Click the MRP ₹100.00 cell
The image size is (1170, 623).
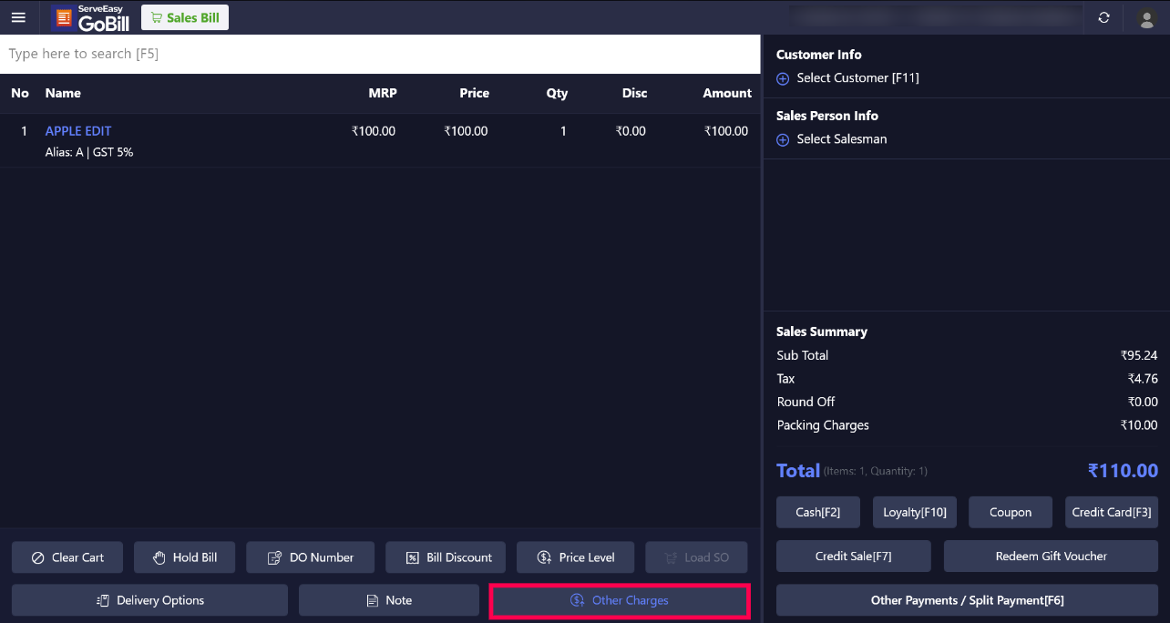[x=374, y=131]
